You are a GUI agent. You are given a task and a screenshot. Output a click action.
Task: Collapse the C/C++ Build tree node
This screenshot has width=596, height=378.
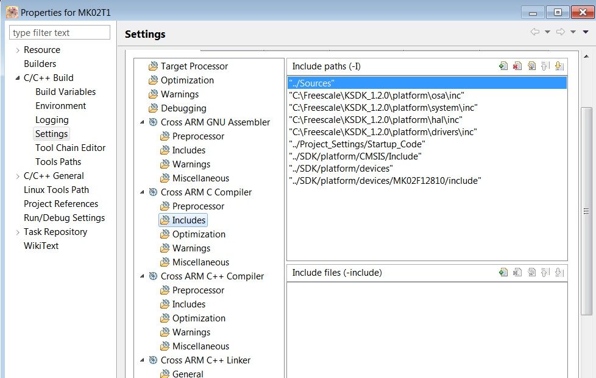[x=18, y=78]
